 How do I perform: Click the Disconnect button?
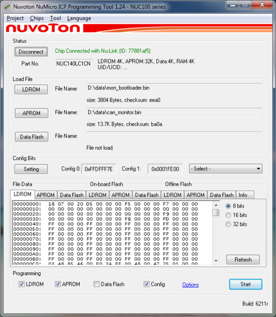pos(31,52)
